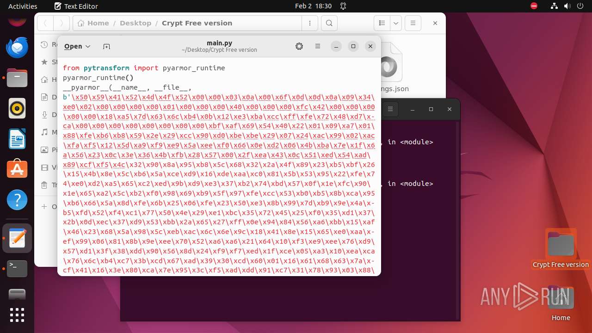Open Documents icon in Files sidebar
The image size is (592, 333).
44,97
